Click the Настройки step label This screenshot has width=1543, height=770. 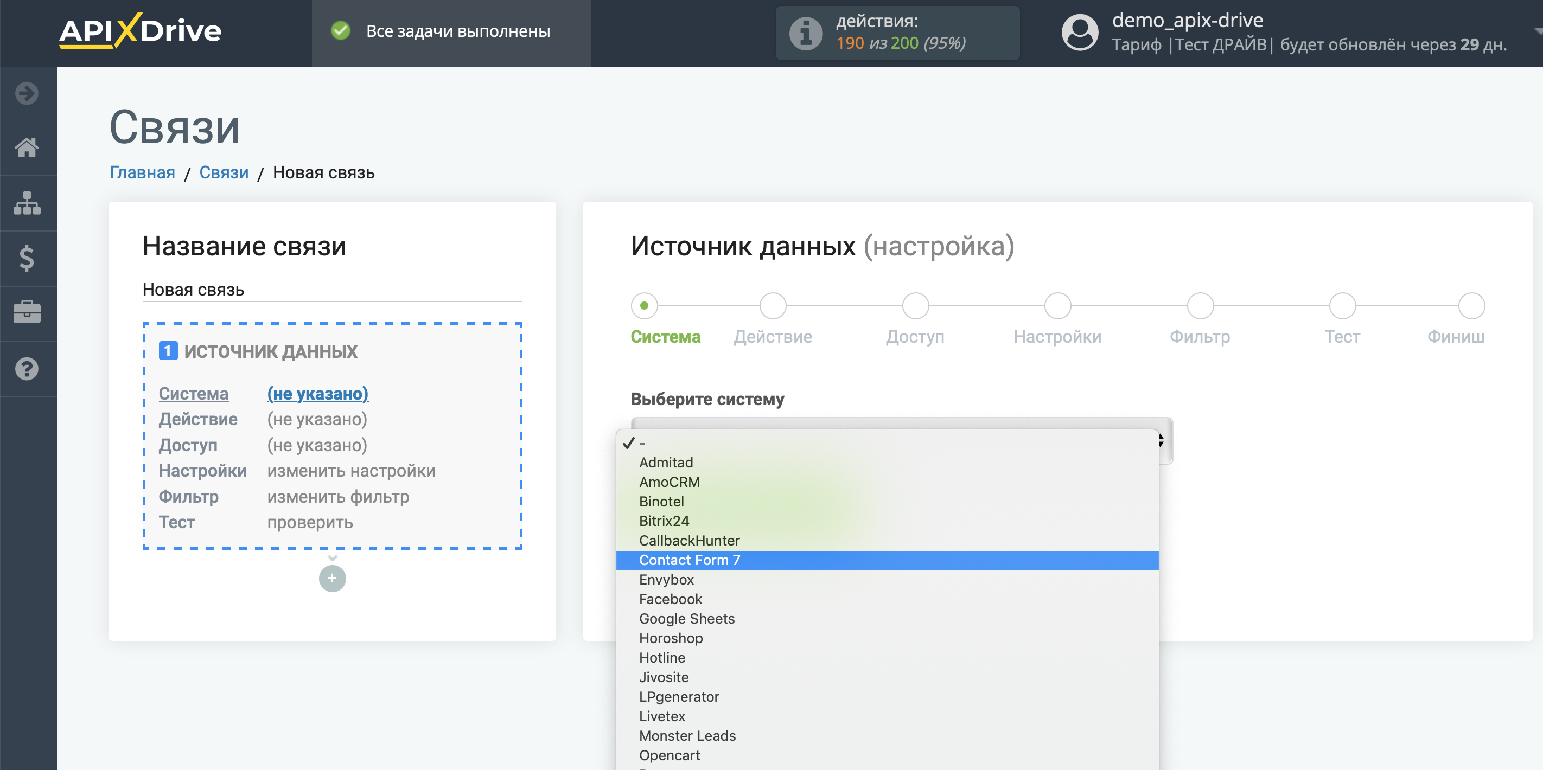click(1057, 337)
